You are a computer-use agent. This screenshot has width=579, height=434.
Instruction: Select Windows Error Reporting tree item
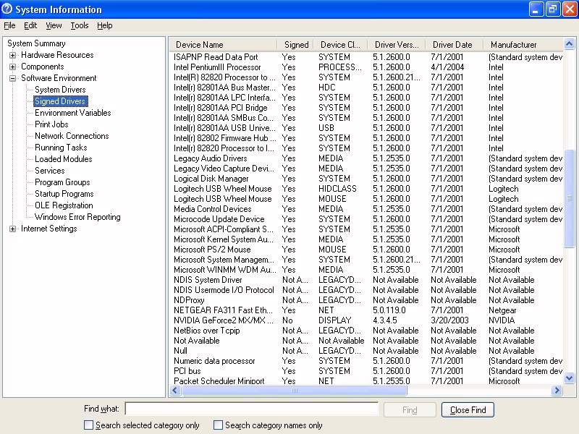(x=77, y=217)
